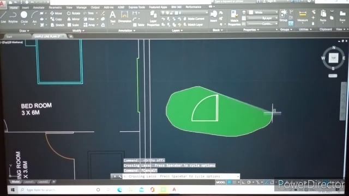349x196 pixels.
Task: Click the application menu A logo
Action: pos(2,4)
